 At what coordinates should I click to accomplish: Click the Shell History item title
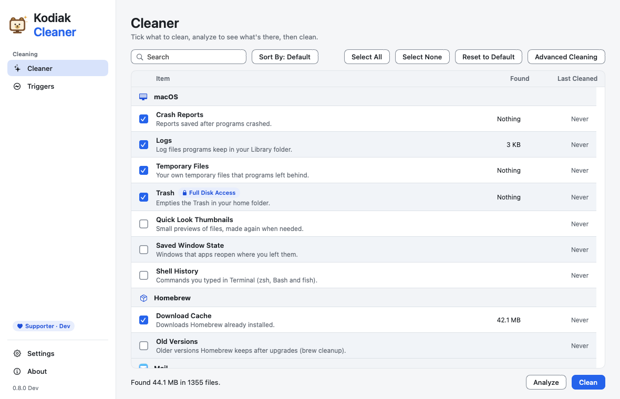point(177,271)
